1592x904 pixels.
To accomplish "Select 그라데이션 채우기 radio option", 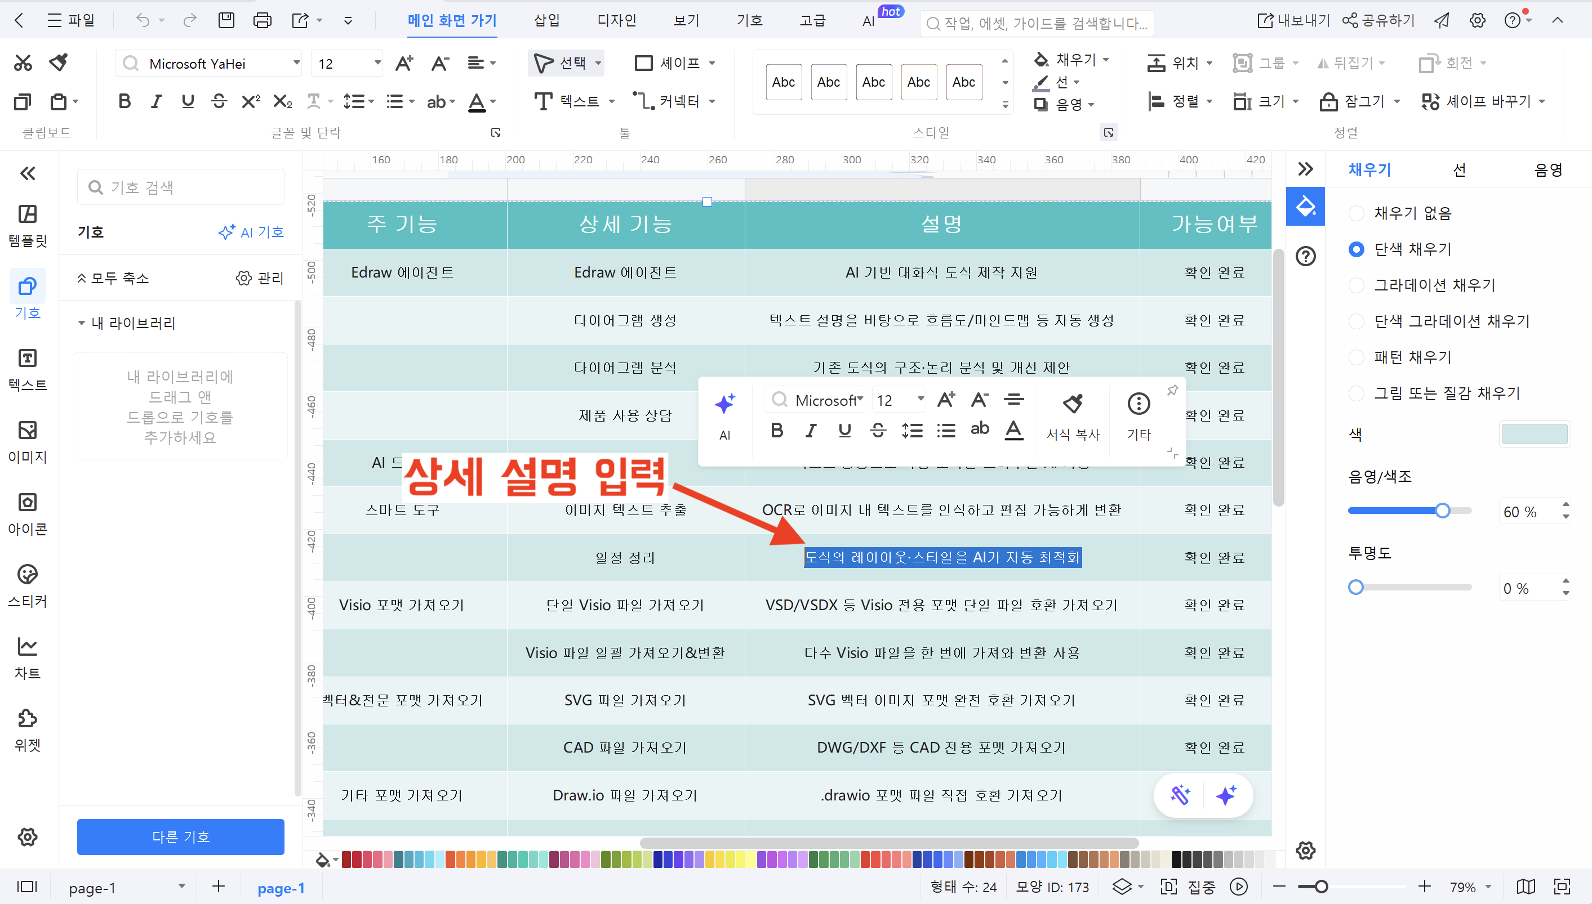I will [1357, 285].
